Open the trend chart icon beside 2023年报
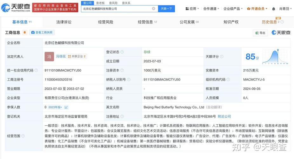 (x=66, y=107)
